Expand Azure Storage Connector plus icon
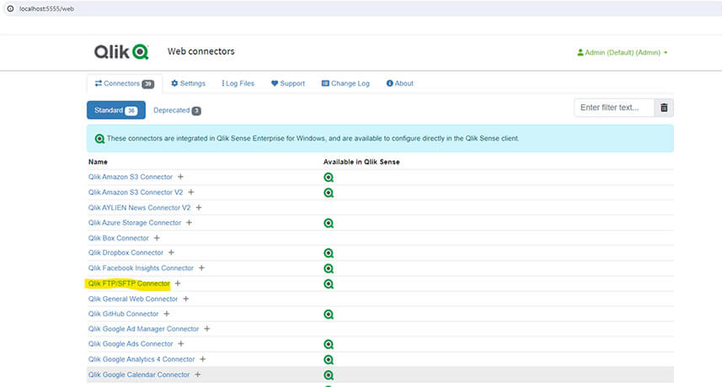This screenshot has width=722, height=387. pyautogui.click(x=190, y=222)
